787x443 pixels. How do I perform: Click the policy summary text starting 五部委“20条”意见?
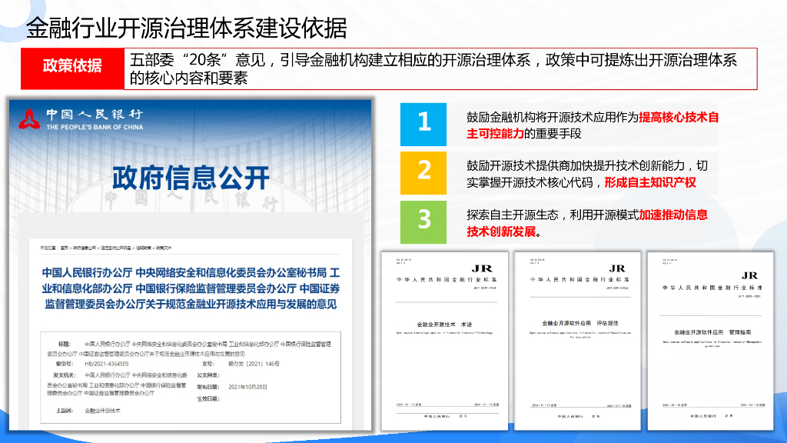coord(433,68)
